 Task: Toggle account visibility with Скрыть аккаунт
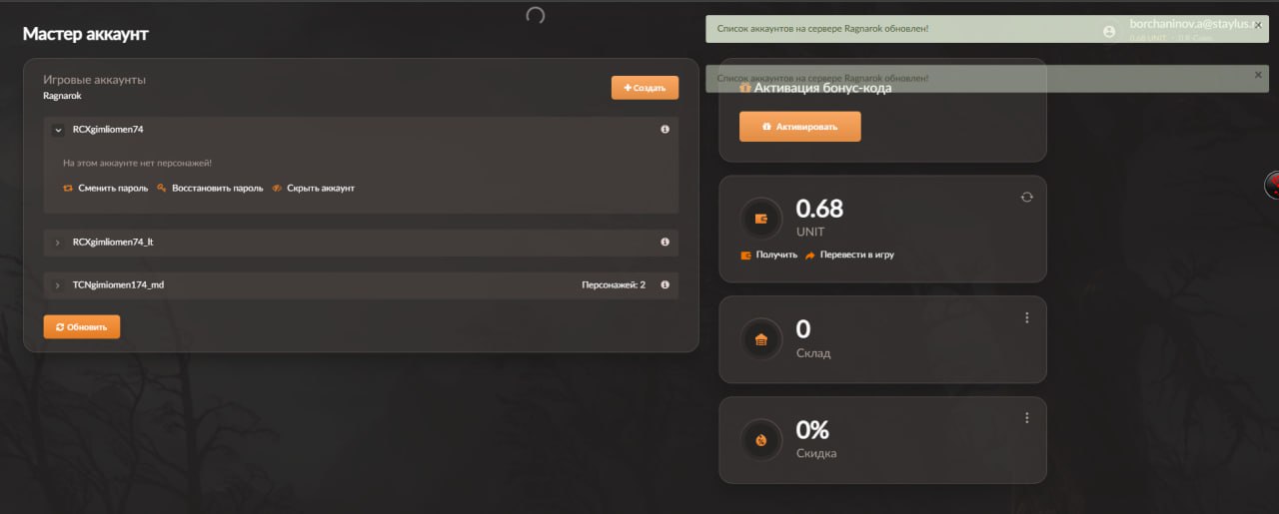pos(314,188)
